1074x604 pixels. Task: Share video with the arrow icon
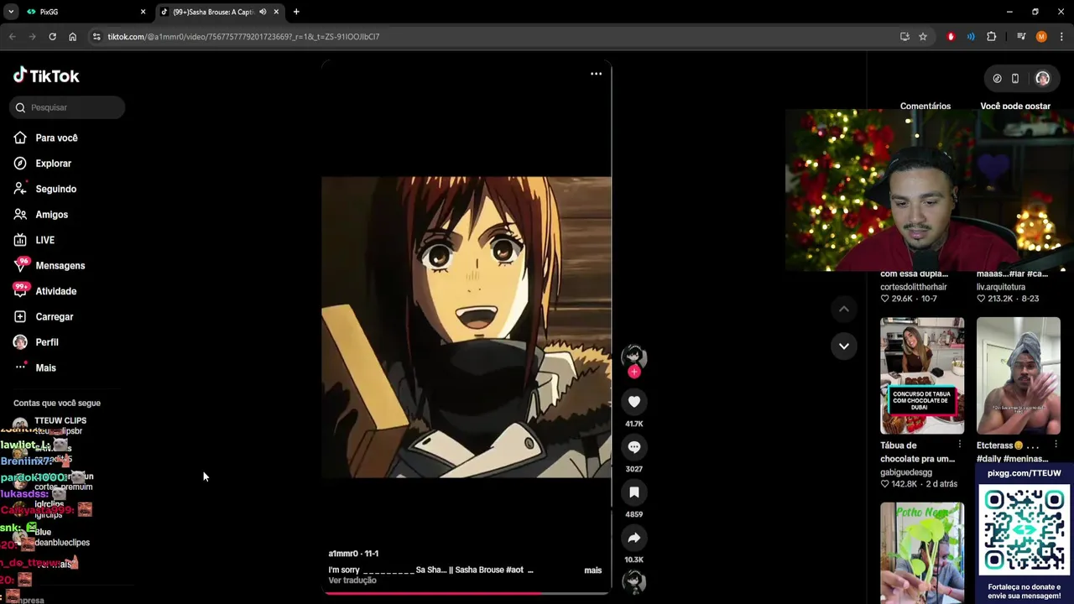[634, 538]
